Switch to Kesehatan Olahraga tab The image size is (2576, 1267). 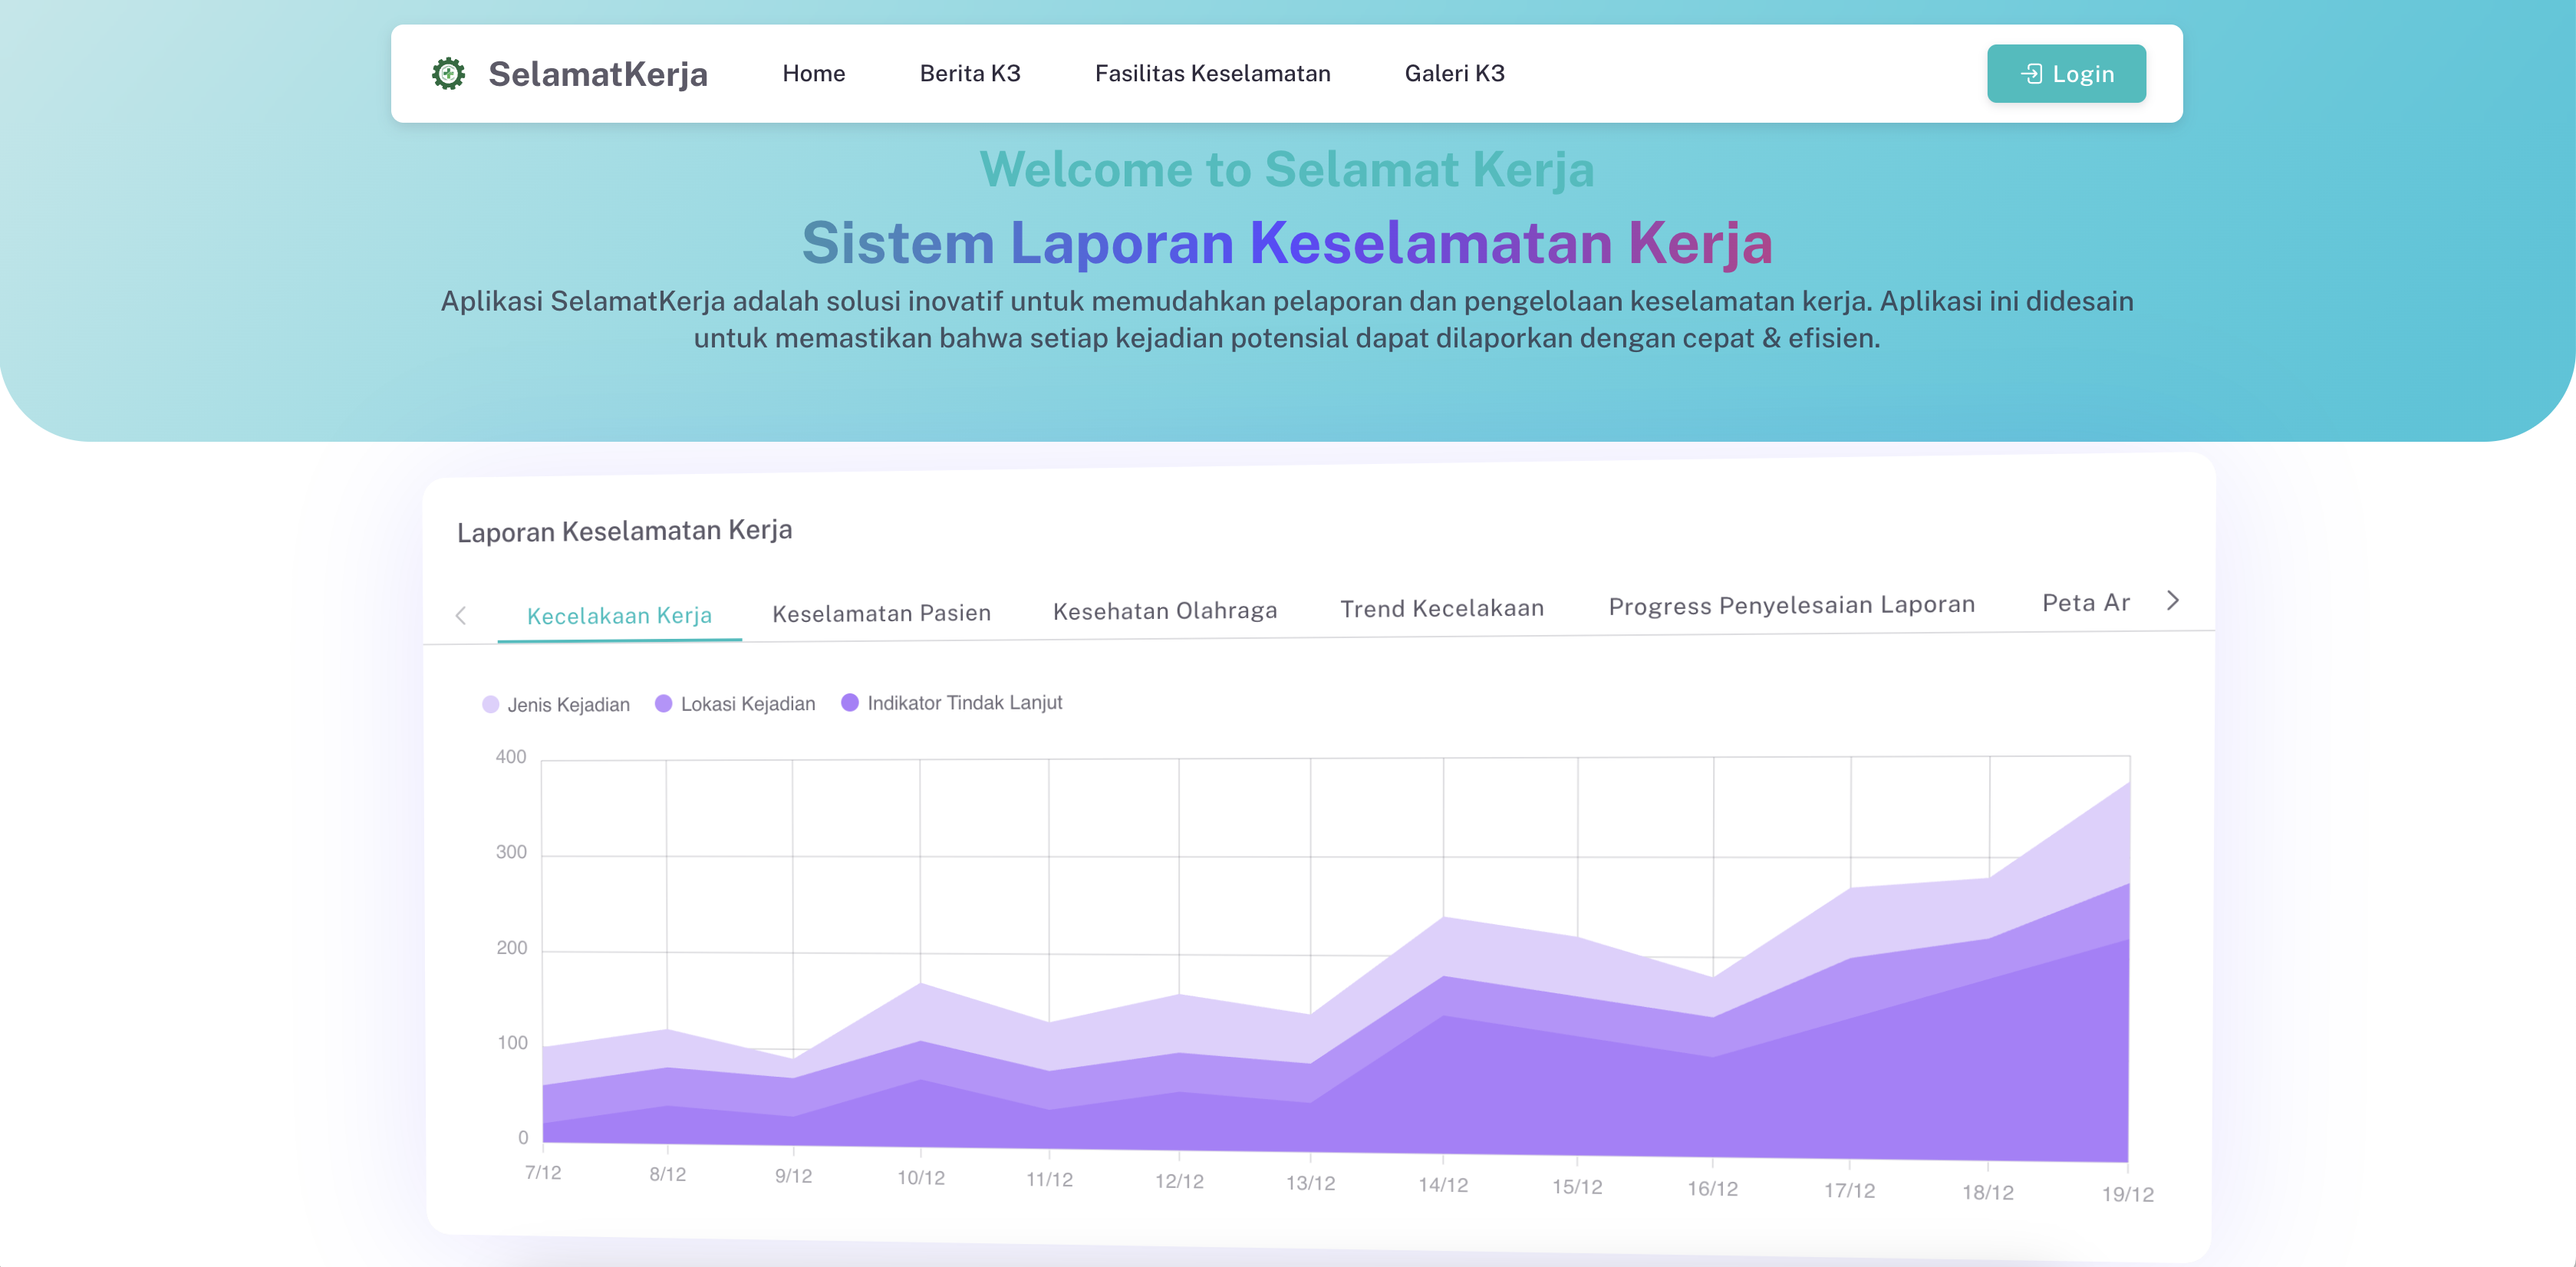tap(1164, 610)
